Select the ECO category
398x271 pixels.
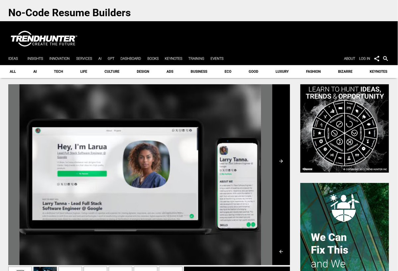(x=228, y=71)
